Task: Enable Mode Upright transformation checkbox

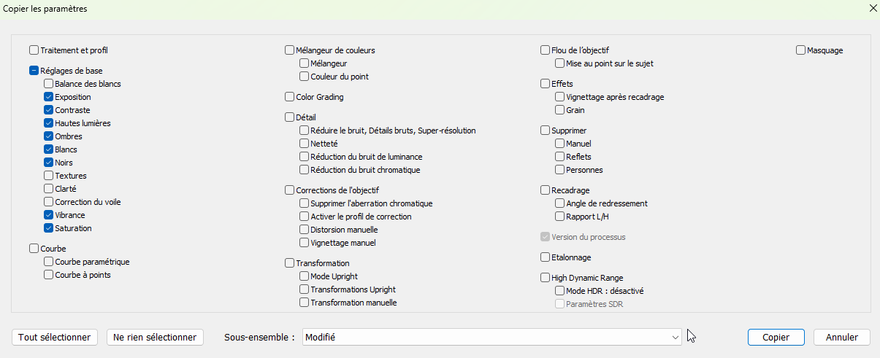Action: click(x=304, y=276)
